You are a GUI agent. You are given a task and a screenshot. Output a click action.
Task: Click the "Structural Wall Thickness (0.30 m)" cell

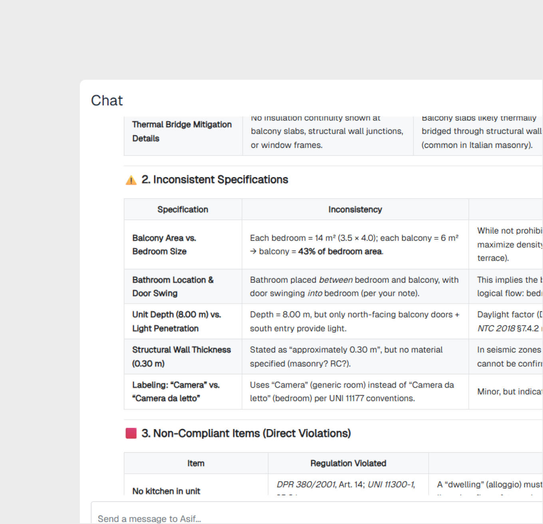181,357
